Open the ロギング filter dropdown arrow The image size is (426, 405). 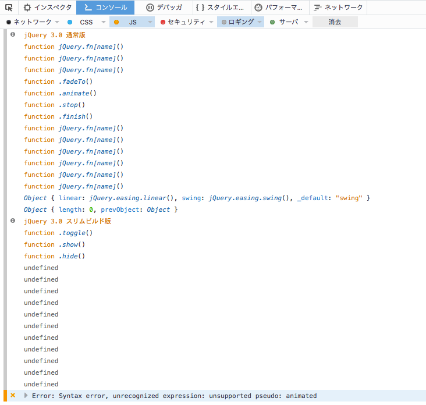[x=260, y=22]
